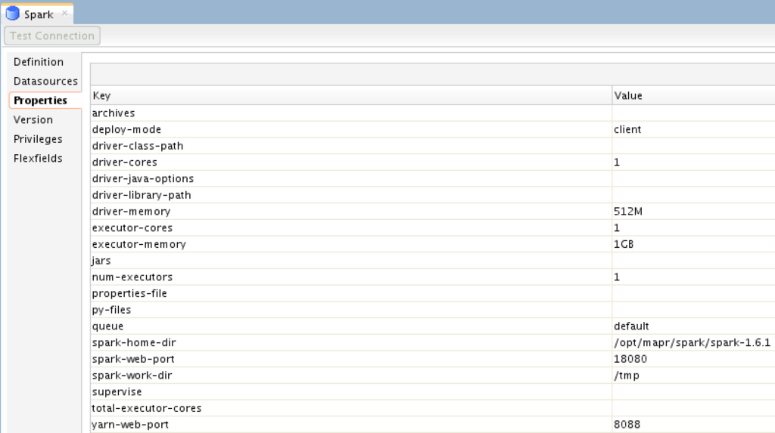Select the deploy-mode key

[126, 129]
